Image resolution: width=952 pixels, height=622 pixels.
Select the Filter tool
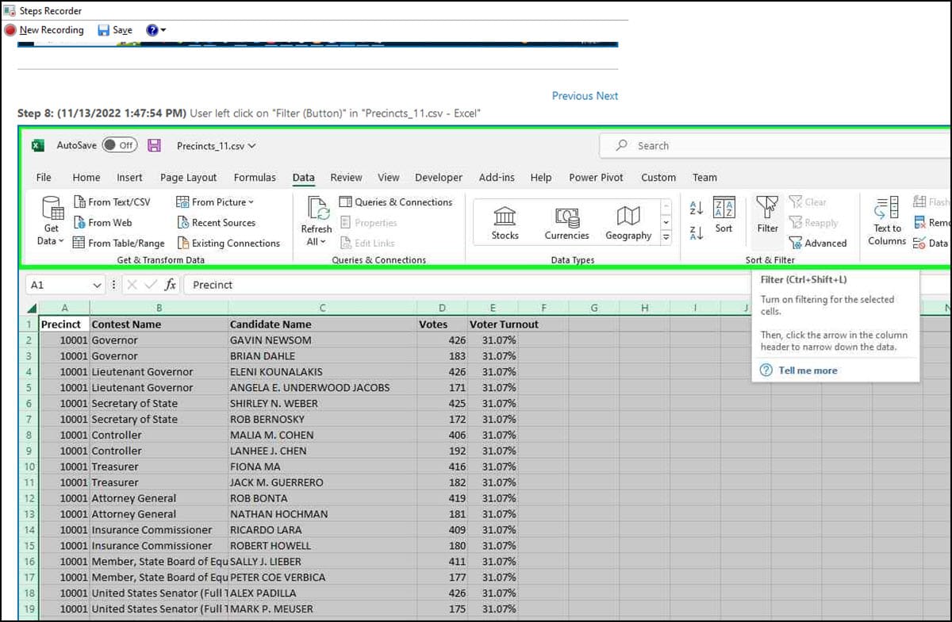click(x=766, y=221)
